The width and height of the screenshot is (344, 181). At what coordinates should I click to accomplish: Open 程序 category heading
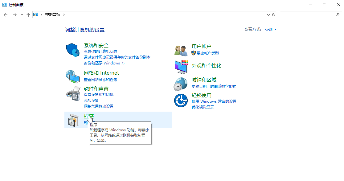[x=89, y=116]
